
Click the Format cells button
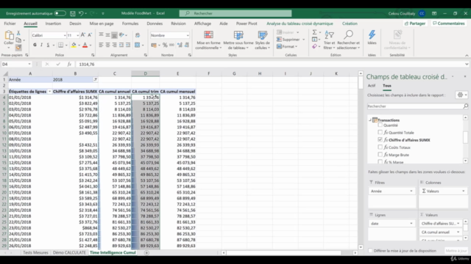pos(287,47)
